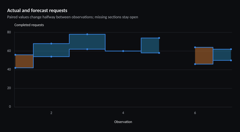The image size is (240, 132).
Task: Select the single data point at observation 4
Action: 123,51
